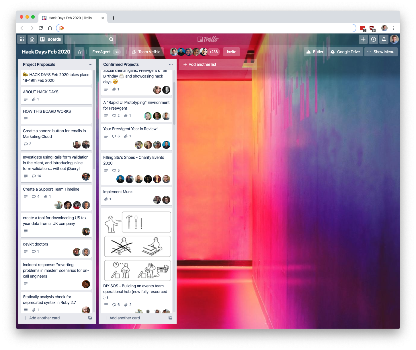Click the browser address bar
Screen dimensions: 416x350
point(206,28)
